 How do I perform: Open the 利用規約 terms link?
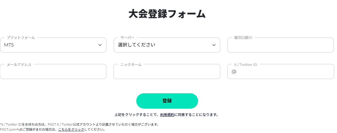click(x=167, y=115)
